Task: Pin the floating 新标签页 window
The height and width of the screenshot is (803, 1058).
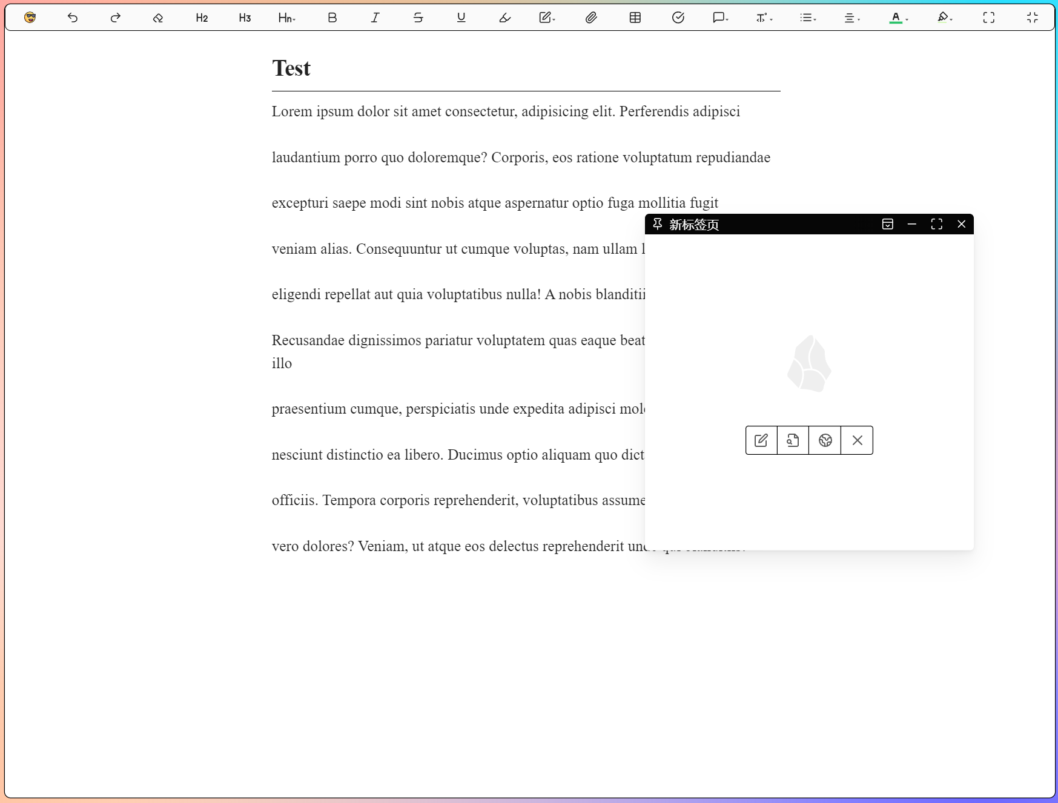Action: coord(657,224)
